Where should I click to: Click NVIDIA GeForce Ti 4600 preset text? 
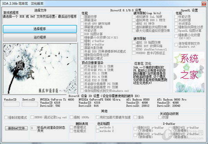click(x=57, y=99)
